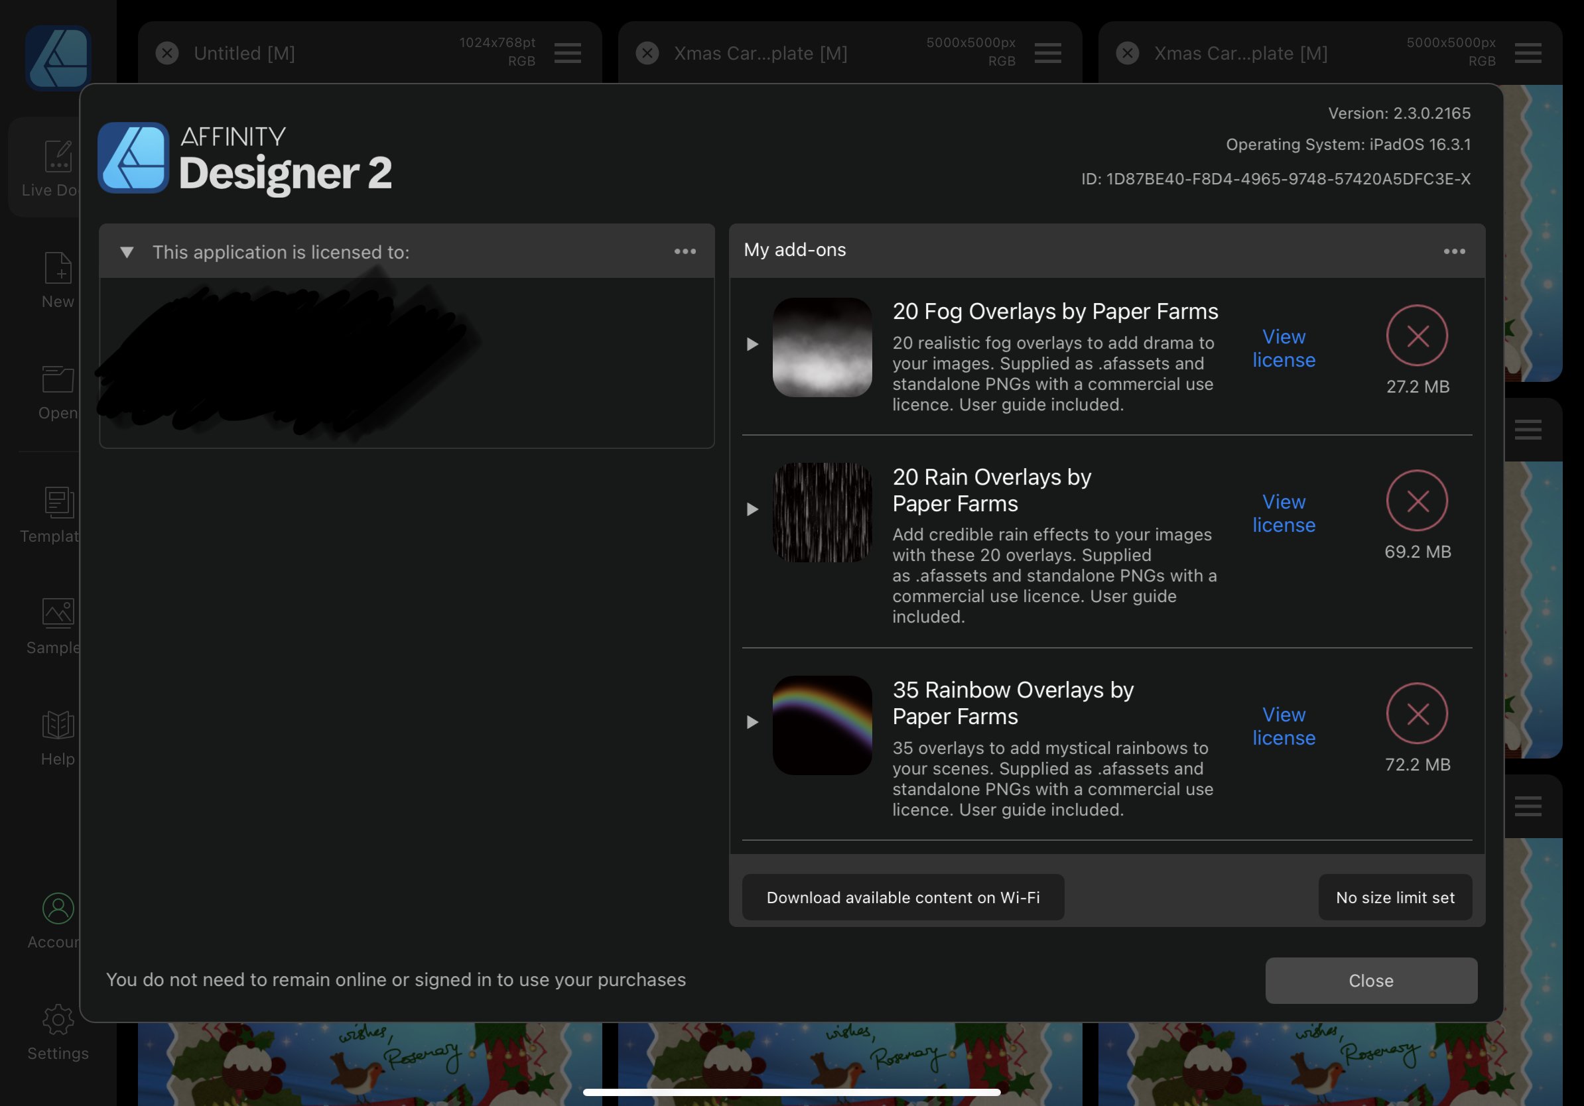Image resolution: width=1584 pixels, height=1106 pixels.
Task: Expand the 20 Fog Overlays entry
Action: pyautogui.click(x=752, y=344)
